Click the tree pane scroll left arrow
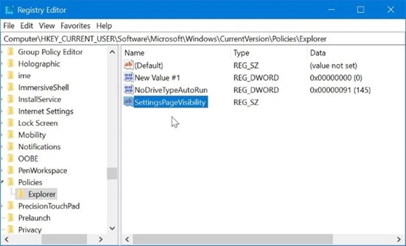 [x=6, y=239]
